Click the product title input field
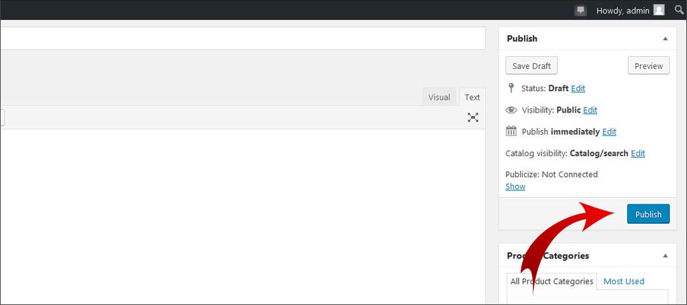 tap(242, 38)
